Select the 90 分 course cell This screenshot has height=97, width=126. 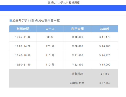[50, 37]
